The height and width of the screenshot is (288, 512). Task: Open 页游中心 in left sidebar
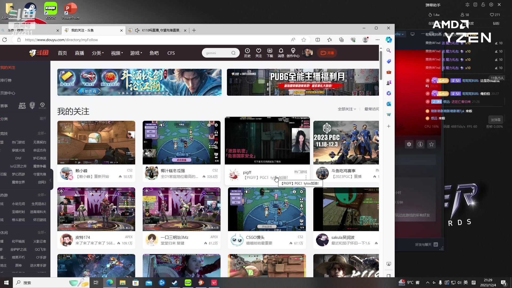[7, 93]
